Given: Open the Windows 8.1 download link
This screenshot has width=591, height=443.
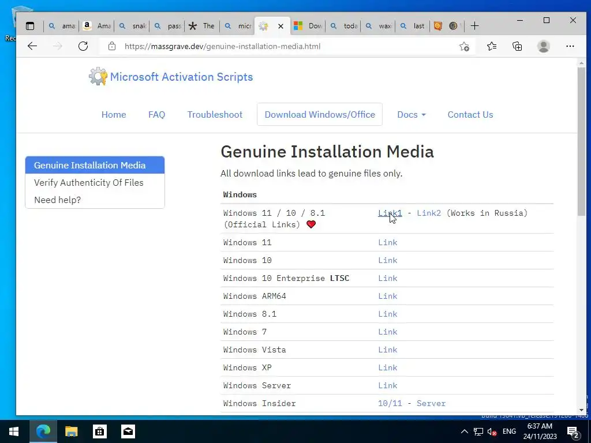Looking at the screenshot, I should [387, 314].
